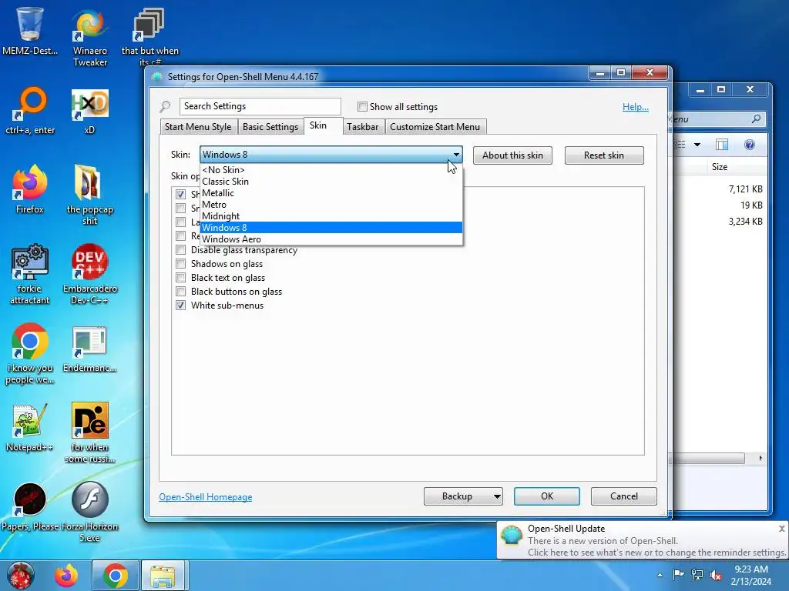The width and height of the screenshot is (789, 591).
Task: Switch to Start Menu Style tab
Action: [198, 127]
